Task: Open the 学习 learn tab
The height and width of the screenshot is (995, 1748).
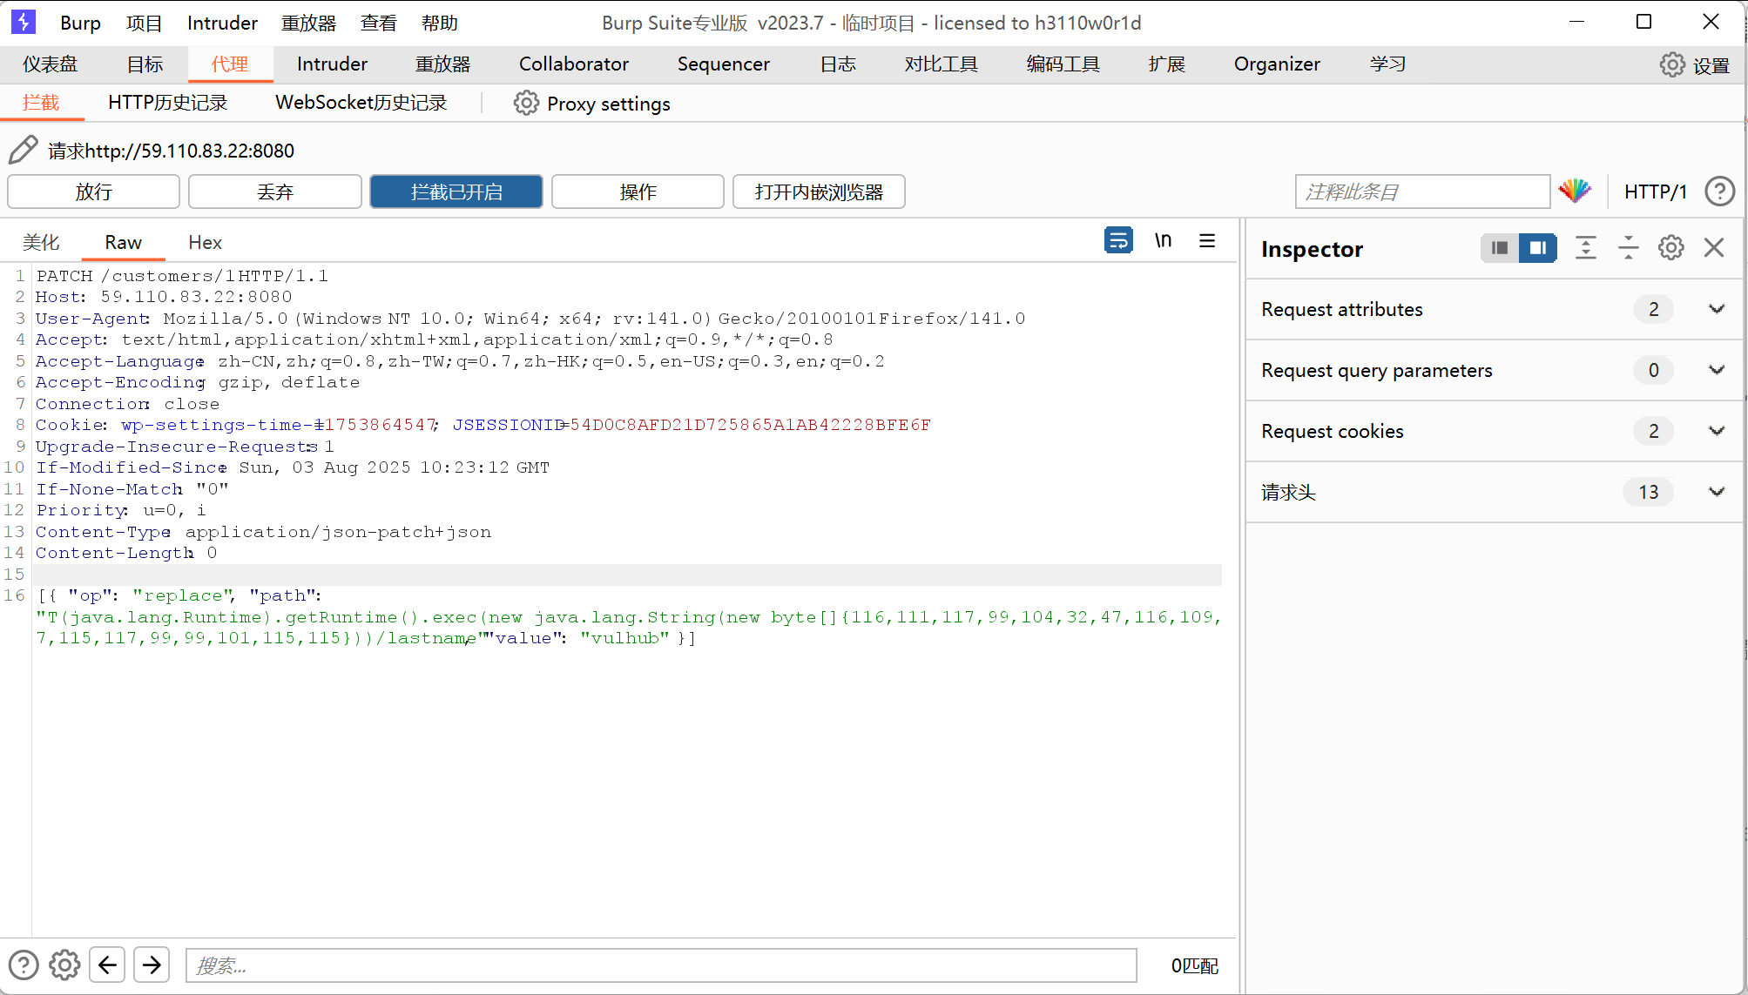Action: pos(1387,64)
